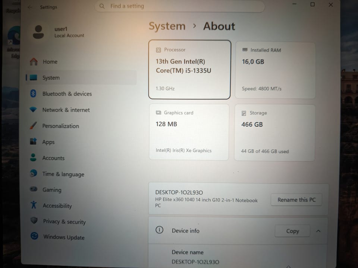Image resolution: width=358 pixels, height=268 pixels.
Task: Select the System menu item
Action: tap(81, 78)
